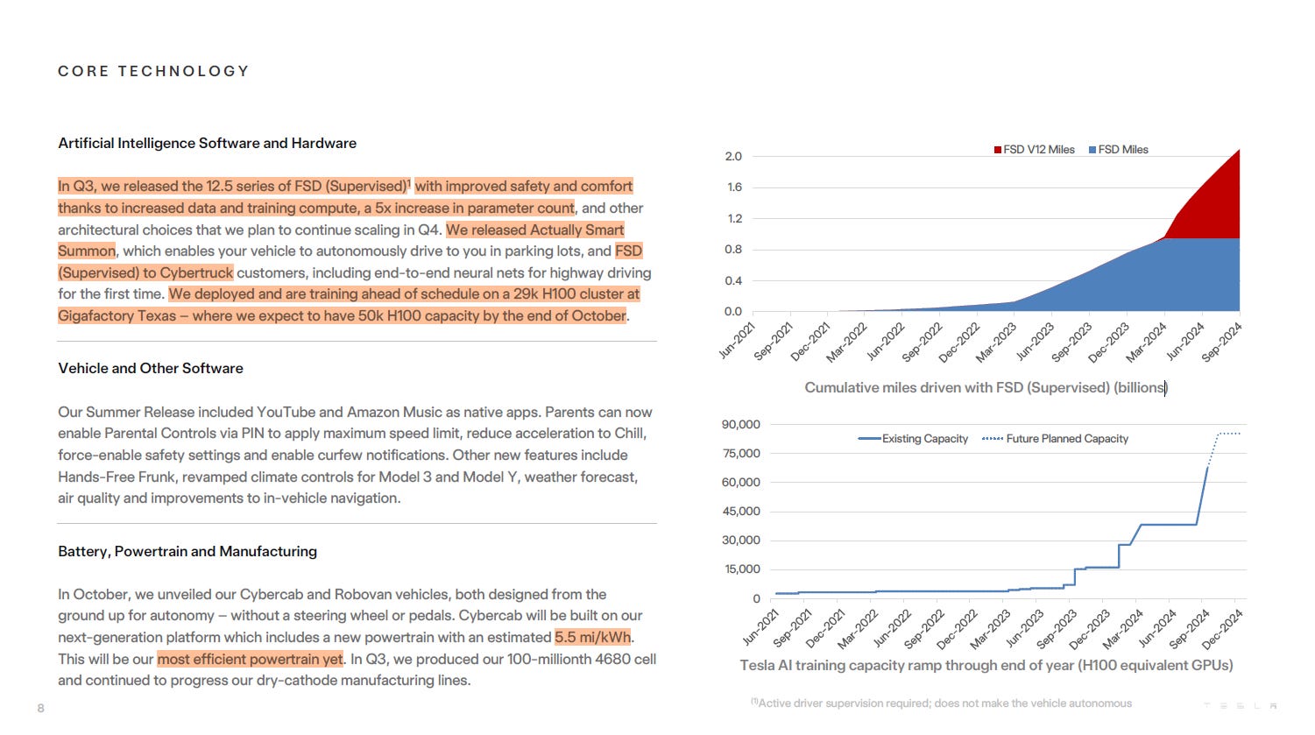1315x735 pixels.
Task: Click the text '100-millionth 4680 cell'
Action: (x=582, y=659)
